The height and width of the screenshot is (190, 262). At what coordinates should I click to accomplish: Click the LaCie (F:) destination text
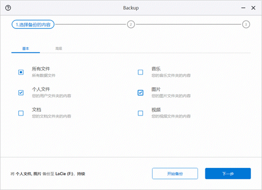pyautogui.click(x=64, y=174)
